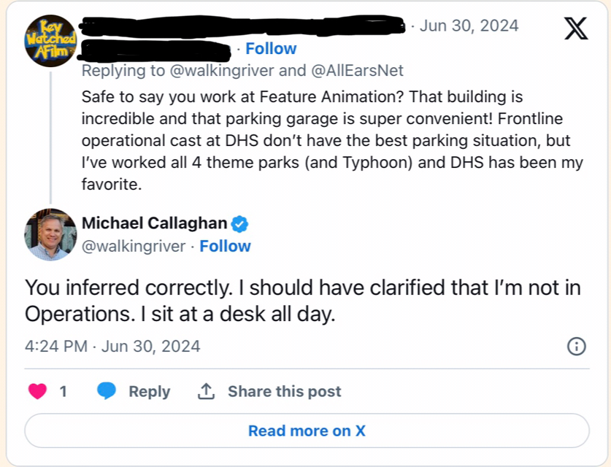Like the post with the heart icon
Screen dimensions: 611x467
pos(37,391)
